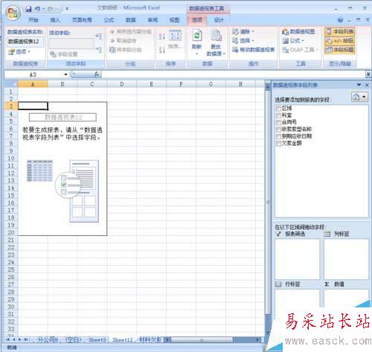This screenshot has height=352, width=372.
Task: Switch to sheet tab (空白)
Action: click(74, 339)
